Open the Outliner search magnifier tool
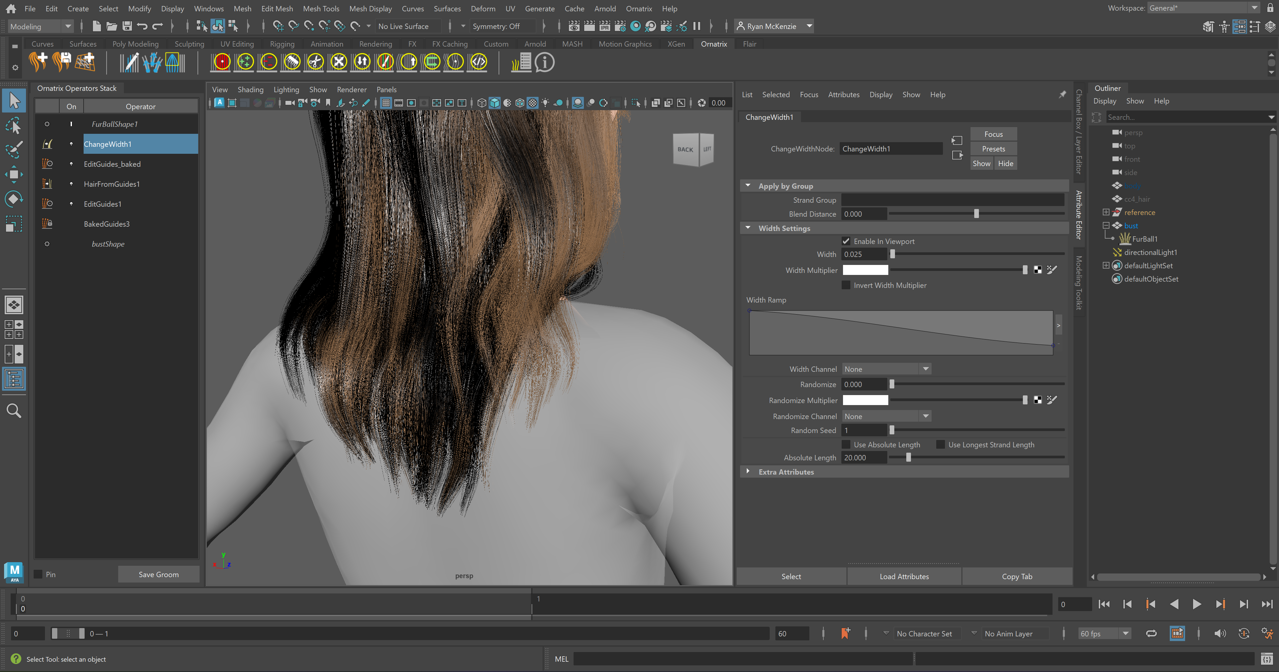 pyautogui.click(x=13, y=411)
